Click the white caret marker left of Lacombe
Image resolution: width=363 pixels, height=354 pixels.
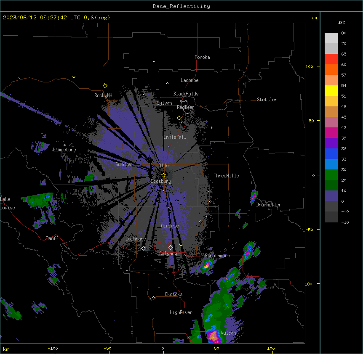pyautogui.click(x=167, y=83)
